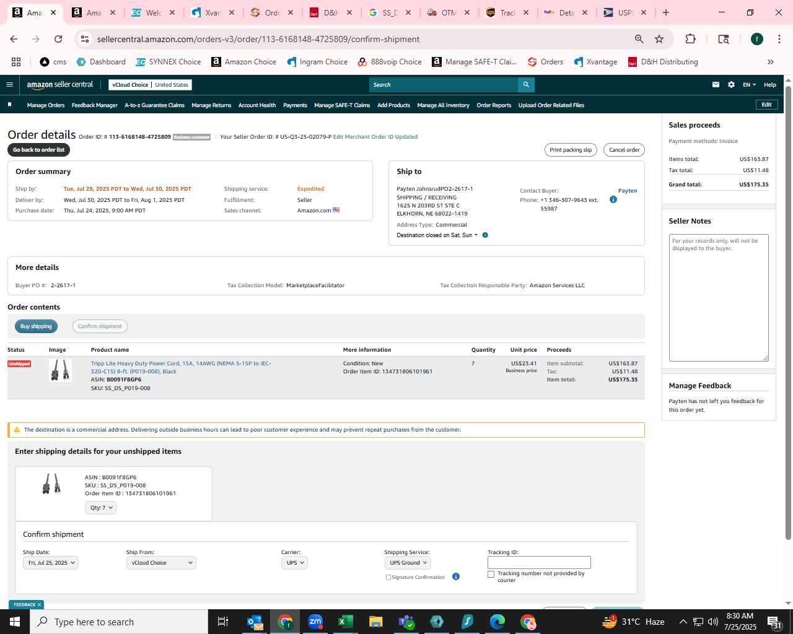Click the site info icon in address bar
Screen dimensions: 793x634
(85, 39)
